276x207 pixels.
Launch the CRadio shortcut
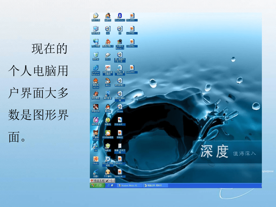(x=96, y=160)
